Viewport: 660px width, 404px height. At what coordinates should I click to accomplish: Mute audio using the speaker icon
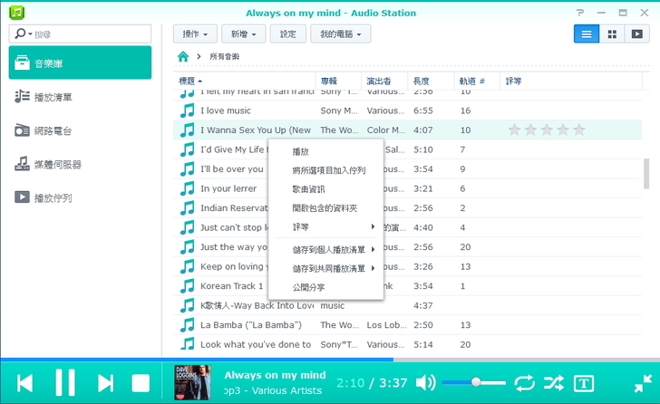click(x=425, y=382)
